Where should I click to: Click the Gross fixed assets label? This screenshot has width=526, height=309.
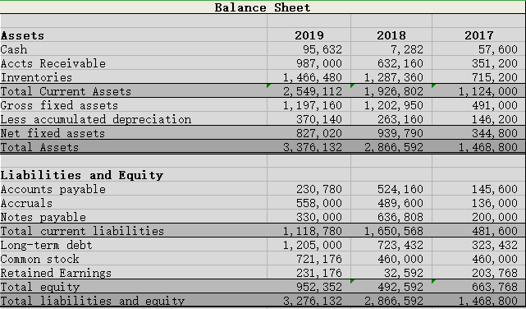click(59, 105)
